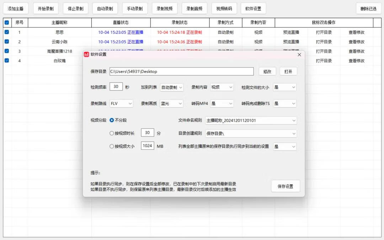Click the 开始录制 (Start Recording) toolbar button
Screen dimensions: 384x240
46,8
